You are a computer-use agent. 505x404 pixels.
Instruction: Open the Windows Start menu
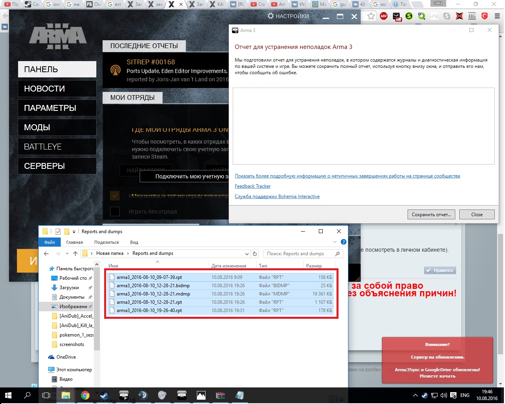8,395
